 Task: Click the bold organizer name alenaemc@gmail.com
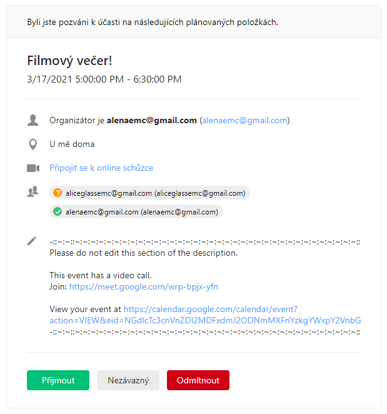[152, 121]
